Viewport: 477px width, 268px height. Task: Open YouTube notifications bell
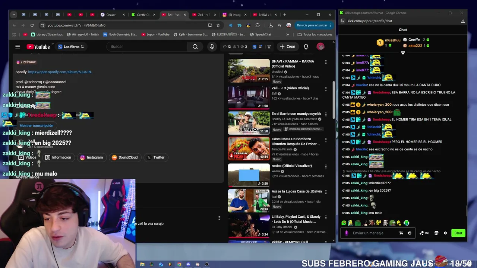(306, 47)
